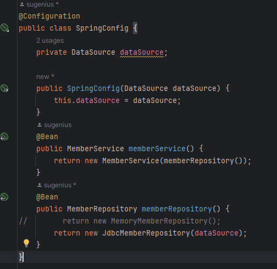Click the memberService method name
The height and width of the screenshot is (269, 277).
tap(157, 148)
